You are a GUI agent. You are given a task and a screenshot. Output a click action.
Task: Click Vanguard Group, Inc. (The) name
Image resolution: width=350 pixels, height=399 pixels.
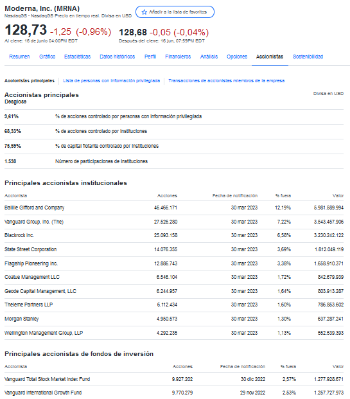click(34, 222)
